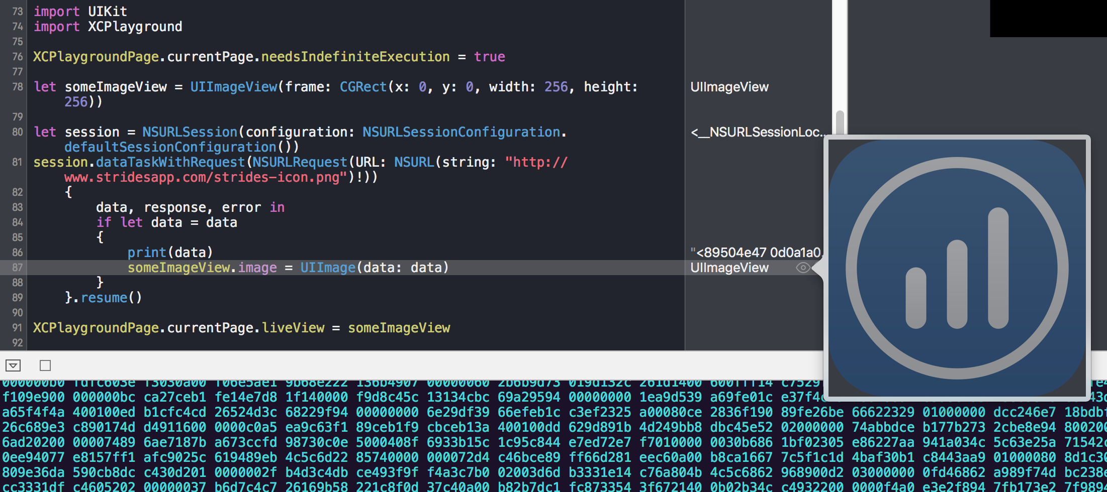Click console hex value 6ad20200
1107x492 pixels.
[x=34, y=442]
